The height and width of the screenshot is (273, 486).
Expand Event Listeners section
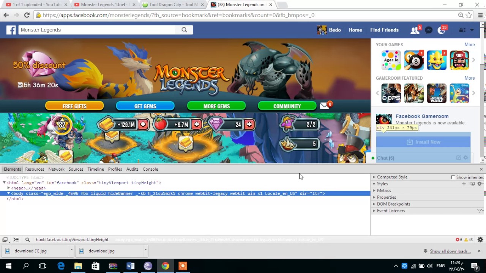coord(374,211)
